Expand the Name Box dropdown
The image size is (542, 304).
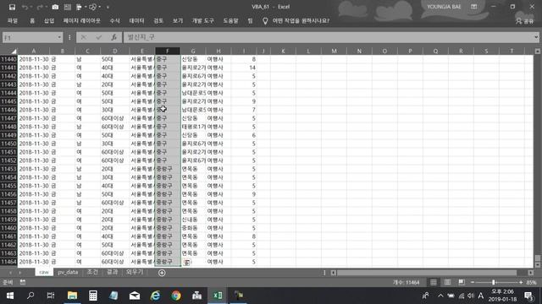59,37
